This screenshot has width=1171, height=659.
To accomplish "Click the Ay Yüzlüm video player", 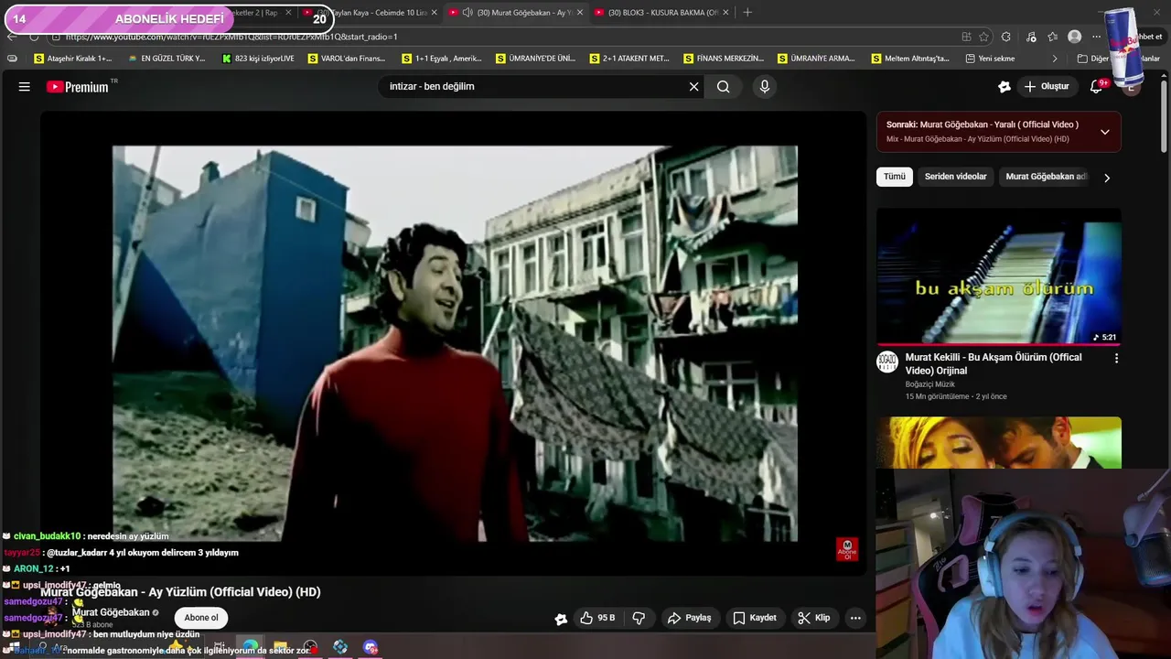I will (455, 343).
